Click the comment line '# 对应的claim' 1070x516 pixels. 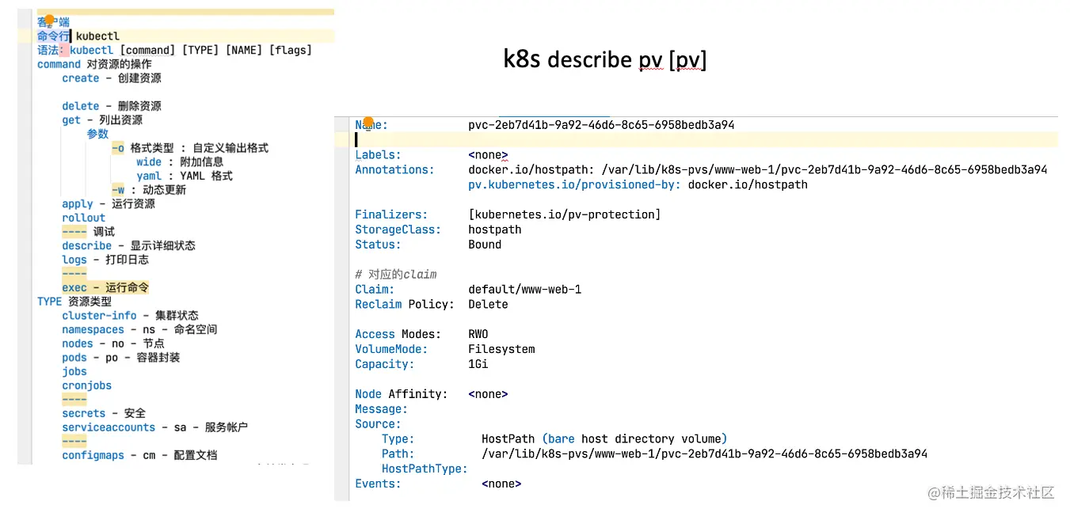coord(396,275)
